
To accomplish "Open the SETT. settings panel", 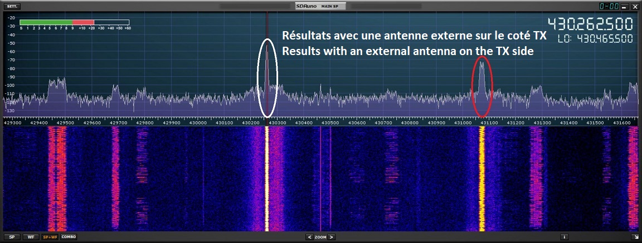I will (x=12, y=7).
